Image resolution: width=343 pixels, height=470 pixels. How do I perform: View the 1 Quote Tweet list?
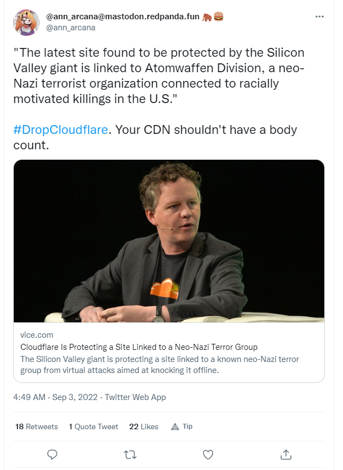click(94, 426)
